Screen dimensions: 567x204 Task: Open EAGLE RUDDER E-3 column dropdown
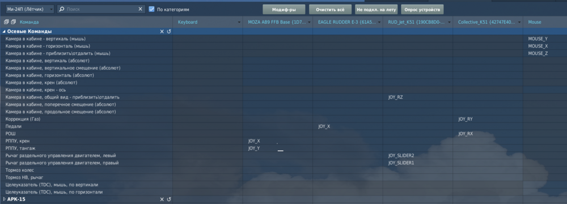[379, 23]
